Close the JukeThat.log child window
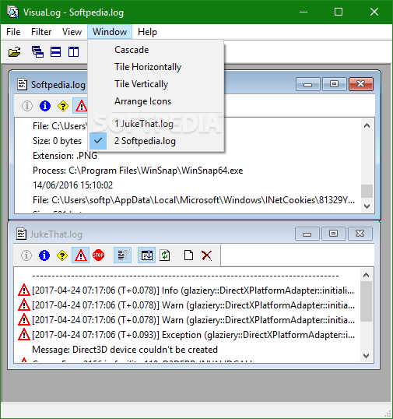The image size is (393, 419). (x=360, y=234)
